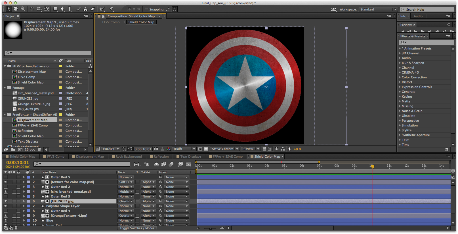Collapse the Footage folder in Project
This screenshot has width=458, height=234.
[x=5, y=88]
